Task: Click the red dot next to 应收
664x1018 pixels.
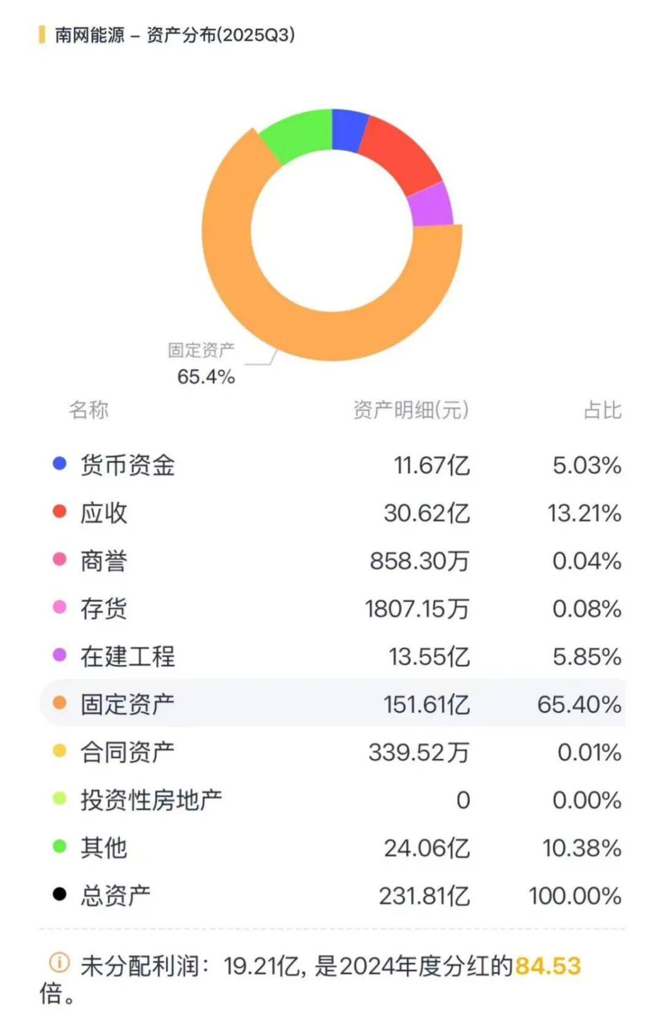Action: click(60, 512)
